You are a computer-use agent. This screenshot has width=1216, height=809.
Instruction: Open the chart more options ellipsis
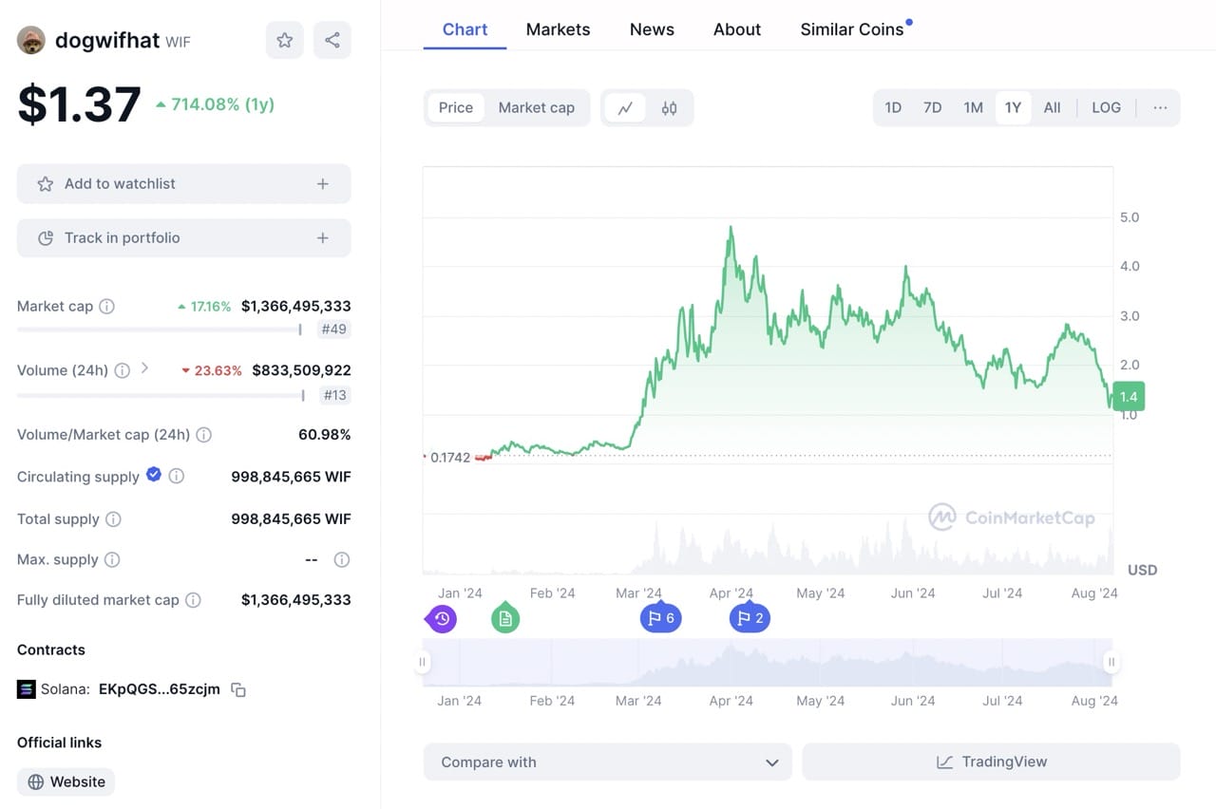click(1160, 107)
